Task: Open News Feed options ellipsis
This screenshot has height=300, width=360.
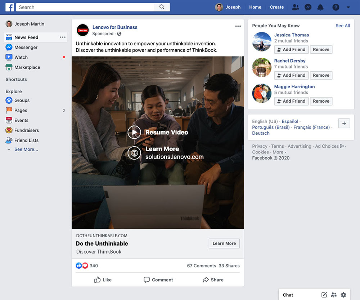Action: pos(63,37)
